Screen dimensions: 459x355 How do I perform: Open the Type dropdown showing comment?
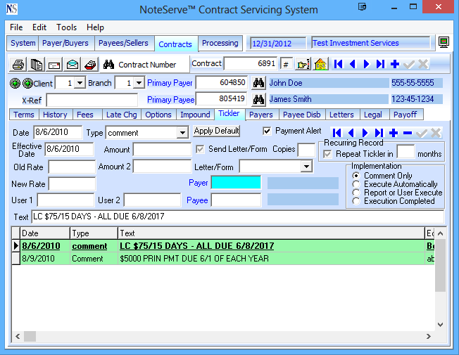tap(182, 133)
